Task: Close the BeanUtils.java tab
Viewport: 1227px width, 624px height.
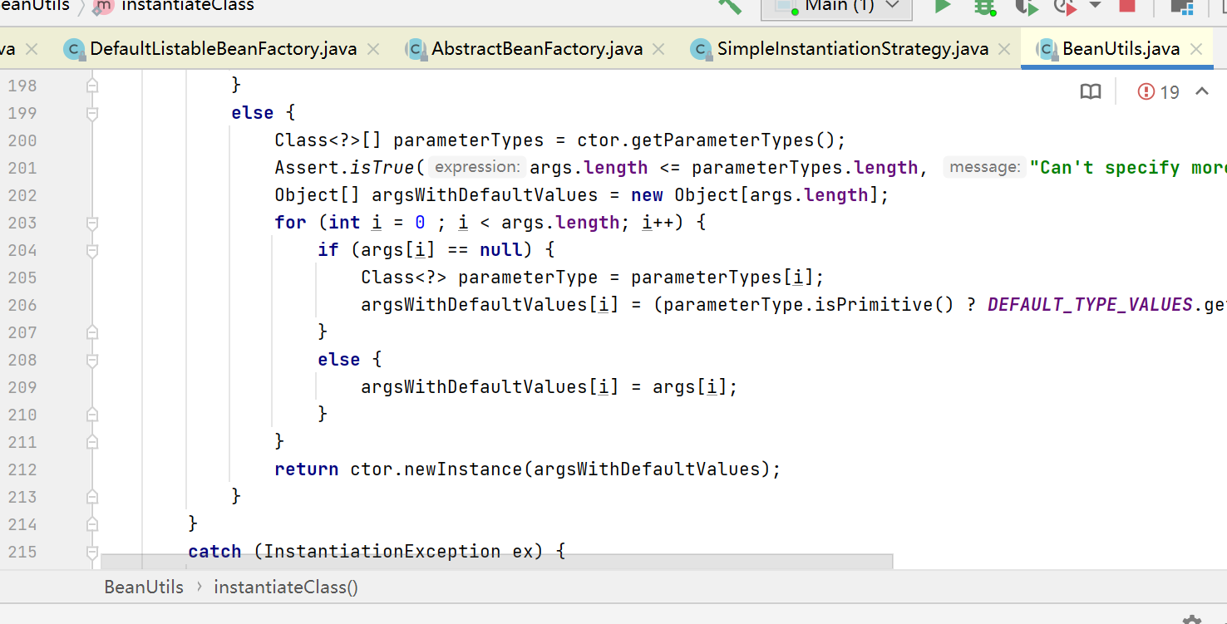Action: click(1196, 50)
